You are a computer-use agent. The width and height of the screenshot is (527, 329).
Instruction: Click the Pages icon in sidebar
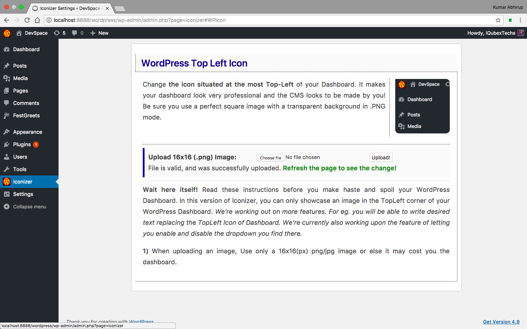pos(7,91)
